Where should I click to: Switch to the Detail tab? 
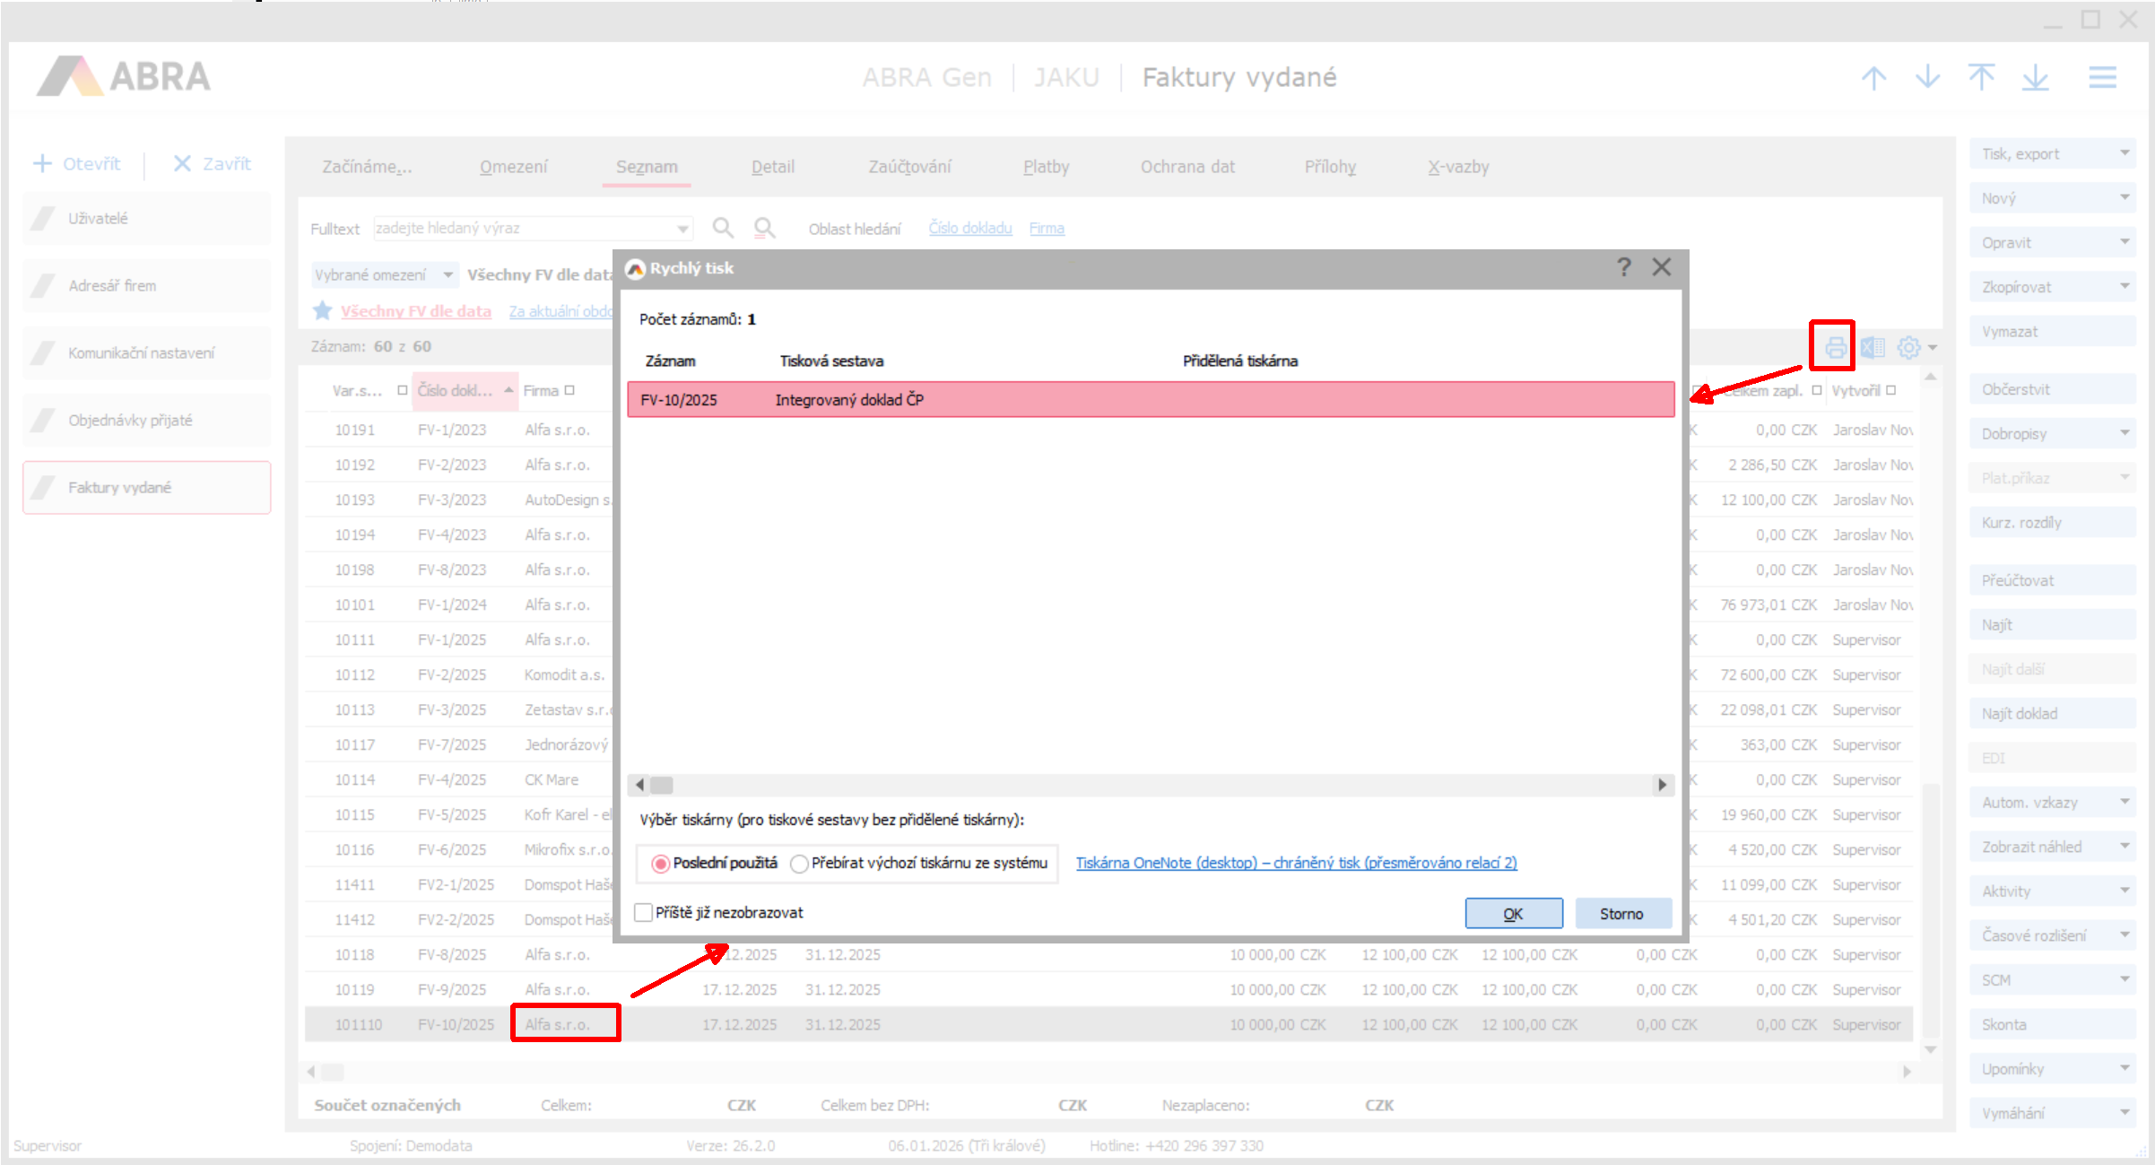[x=772, y=167]
